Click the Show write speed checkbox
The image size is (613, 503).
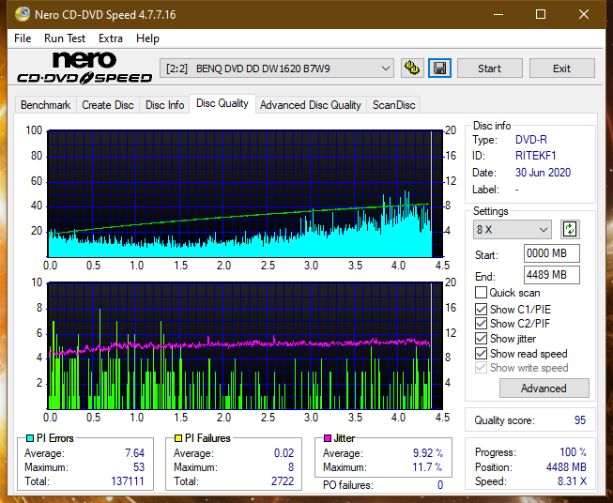[481, 368]
